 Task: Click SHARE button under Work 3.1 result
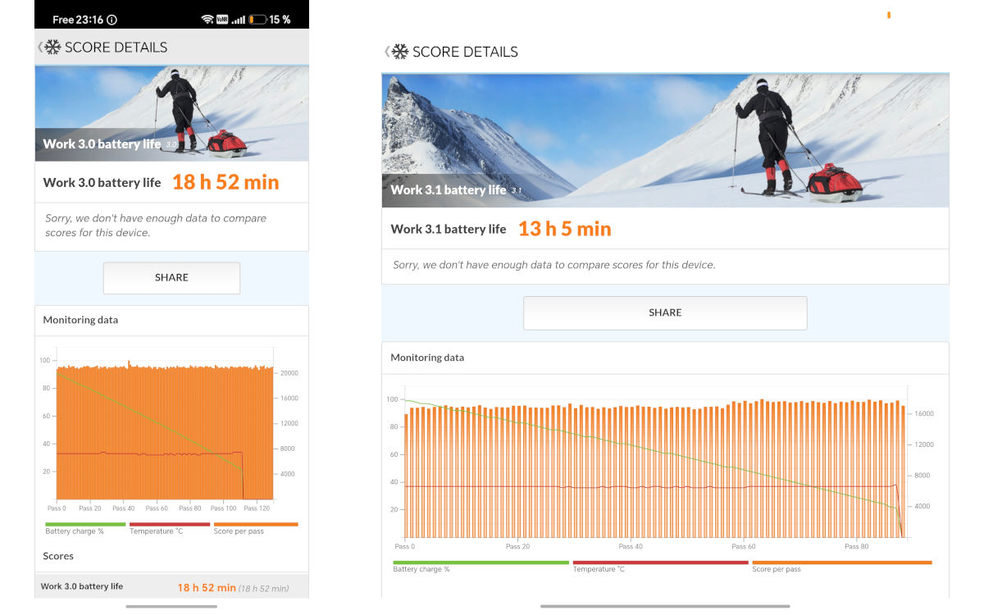665,313
